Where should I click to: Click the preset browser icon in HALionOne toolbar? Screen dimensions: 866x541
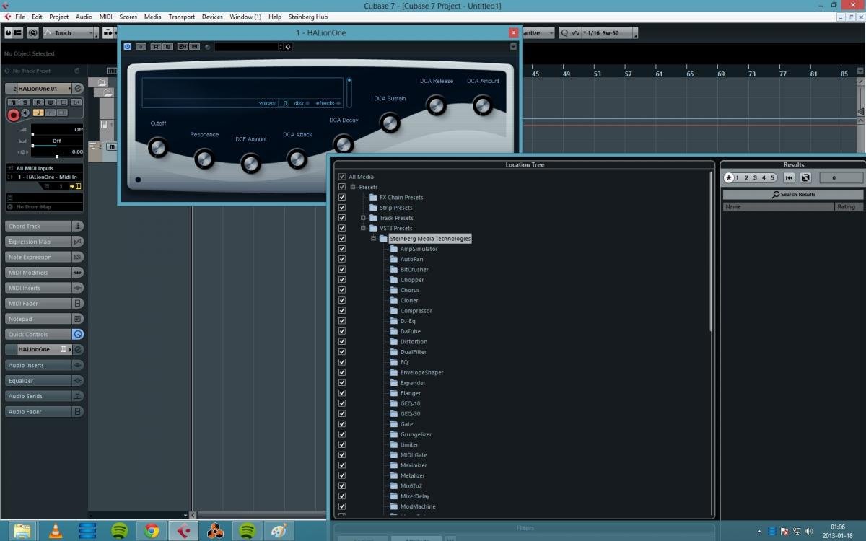[287, 47]
